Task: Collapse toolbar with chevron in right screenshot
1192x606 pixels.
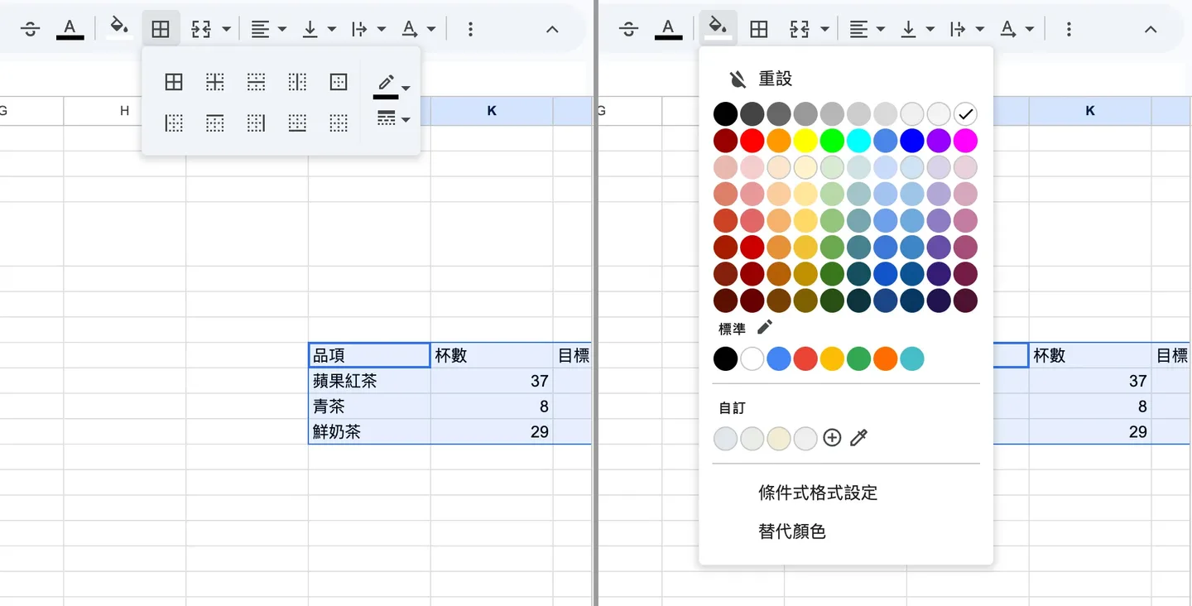Action: [x=1151, y=30]
